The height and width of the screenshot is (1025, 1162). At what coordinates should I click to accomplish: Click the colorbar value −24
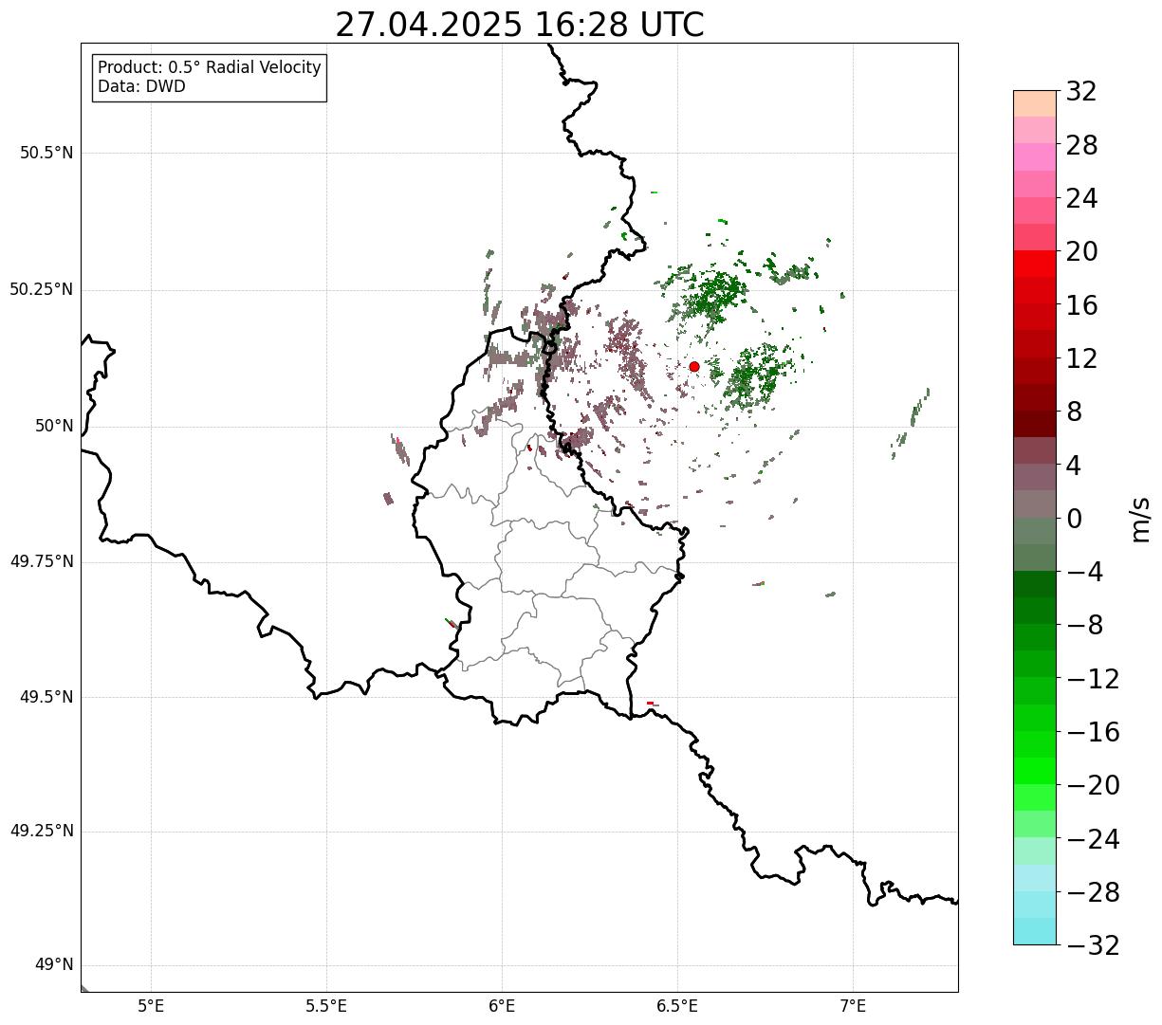point(1093,839)
